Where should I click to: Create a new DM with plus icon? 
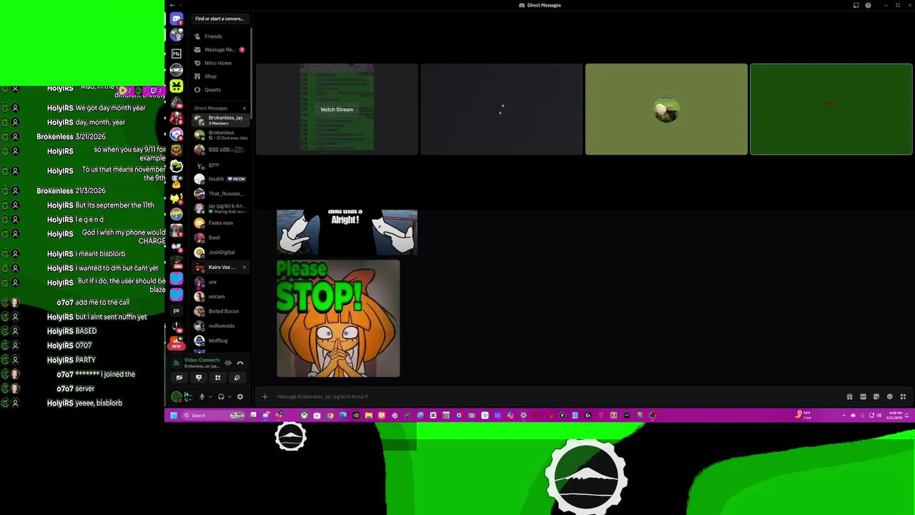point(244,108)
